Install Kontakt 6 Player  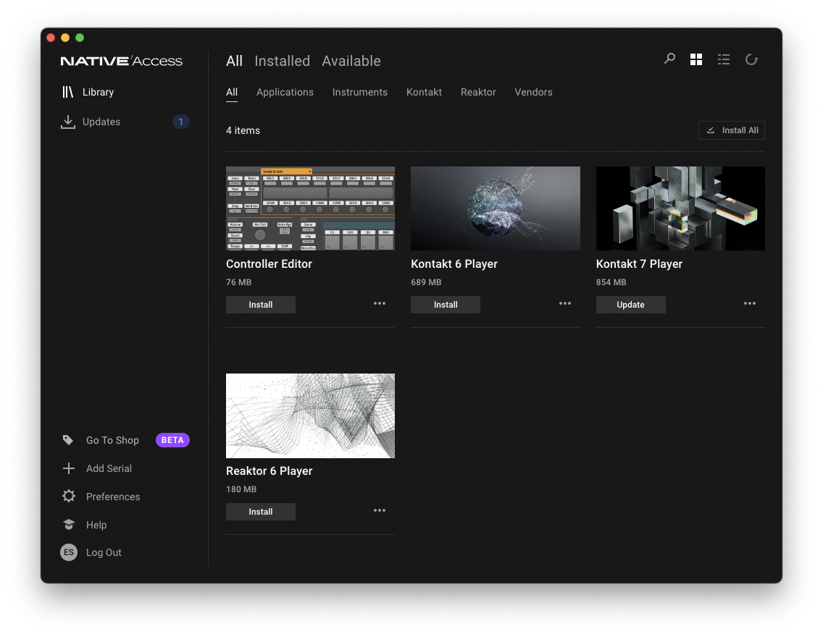coord(445,305)
